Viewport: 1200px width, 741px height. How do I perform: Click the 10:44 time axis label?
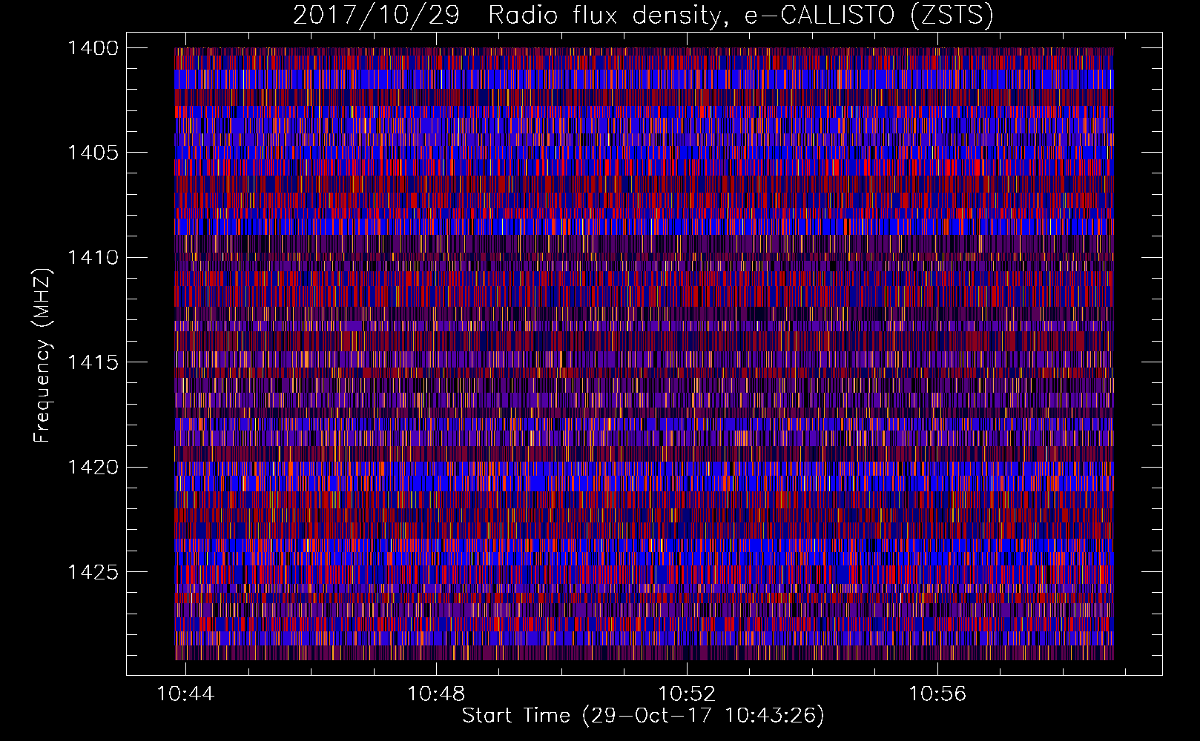[x=185, y=694]
